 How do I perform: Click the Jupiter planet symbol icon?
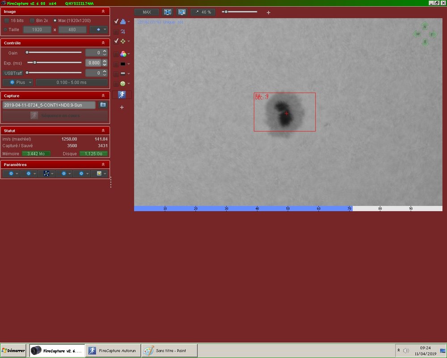coord(123,31)
